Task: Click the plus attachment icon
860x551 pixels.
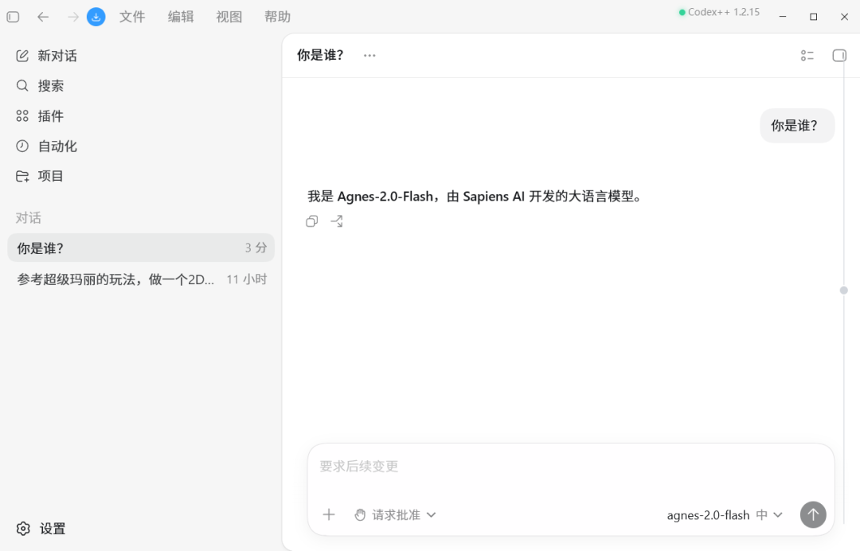Action: tap(329, 515)
